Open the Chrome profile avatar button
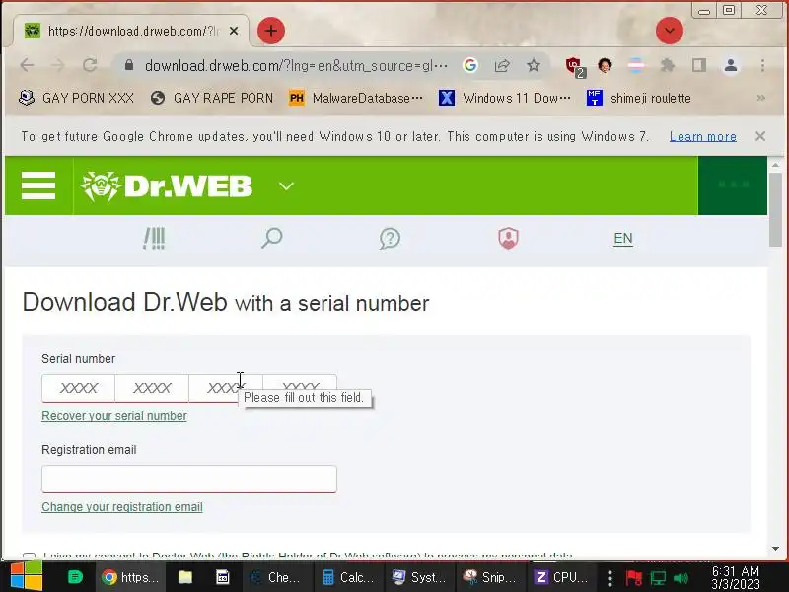The image size is (789, 592). (731, 65)
